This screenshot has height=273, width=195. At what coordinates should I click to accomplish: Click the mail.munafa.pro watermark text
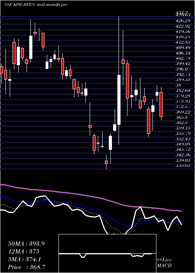point(52,5)
